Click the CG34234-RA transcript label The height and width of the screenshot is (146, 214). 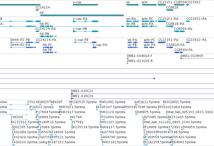46,29
